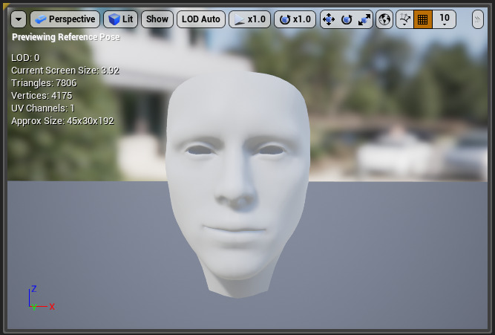Open the Lit view mode dropdown
This screenshot has height=335, width=495.
(120, 19)
